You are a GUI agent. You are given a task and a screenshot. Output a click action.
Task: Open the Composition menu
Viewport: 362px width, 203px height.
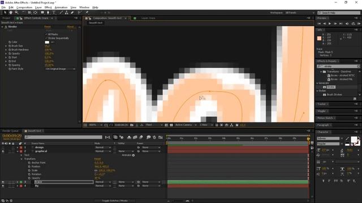click(24, 7)
